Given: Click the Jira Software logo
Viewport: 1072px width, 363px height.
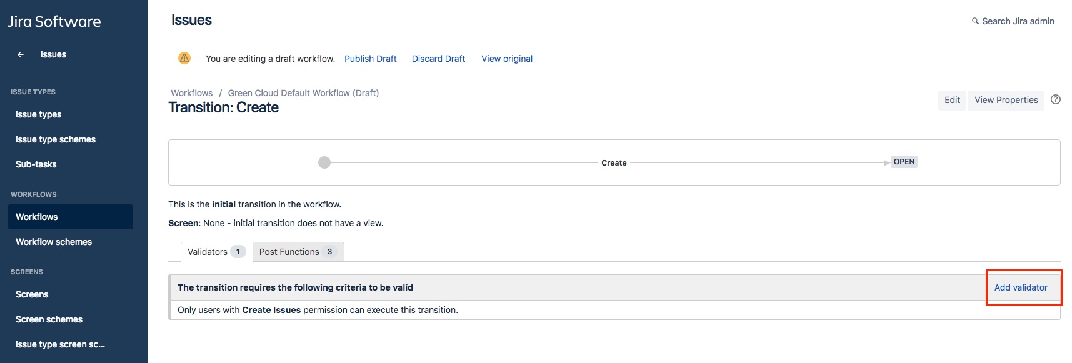Looking at the screenshot, I should [54, 21].
